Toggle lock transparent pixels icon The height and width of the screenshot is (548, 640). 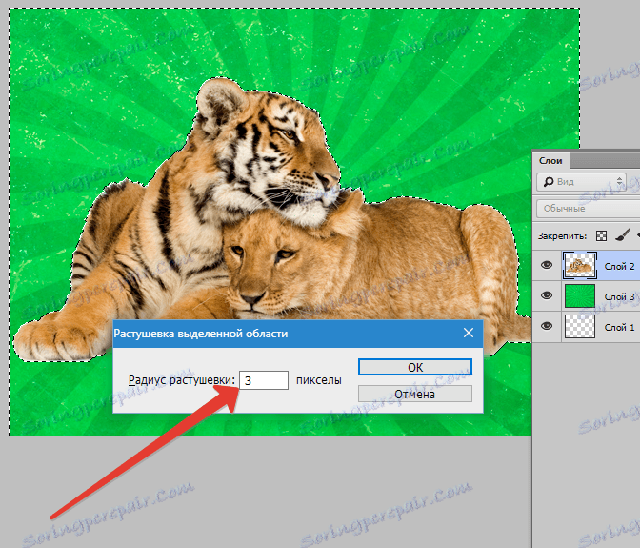point(601,235)
